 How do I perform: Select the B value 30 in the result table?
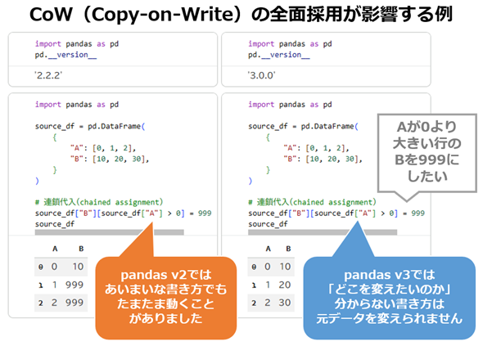[x=285, y=303]
